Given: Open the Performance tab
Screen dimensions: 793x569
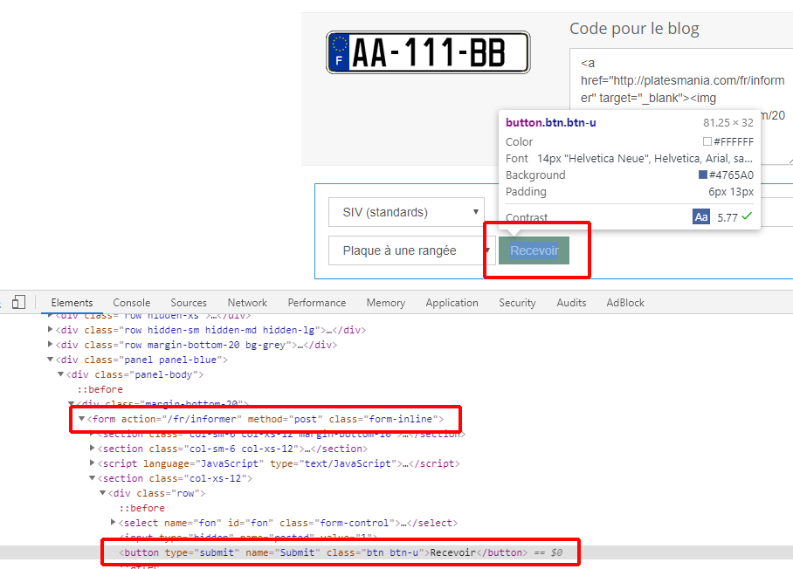Looking at the screenshot, I should click(316, 303).
